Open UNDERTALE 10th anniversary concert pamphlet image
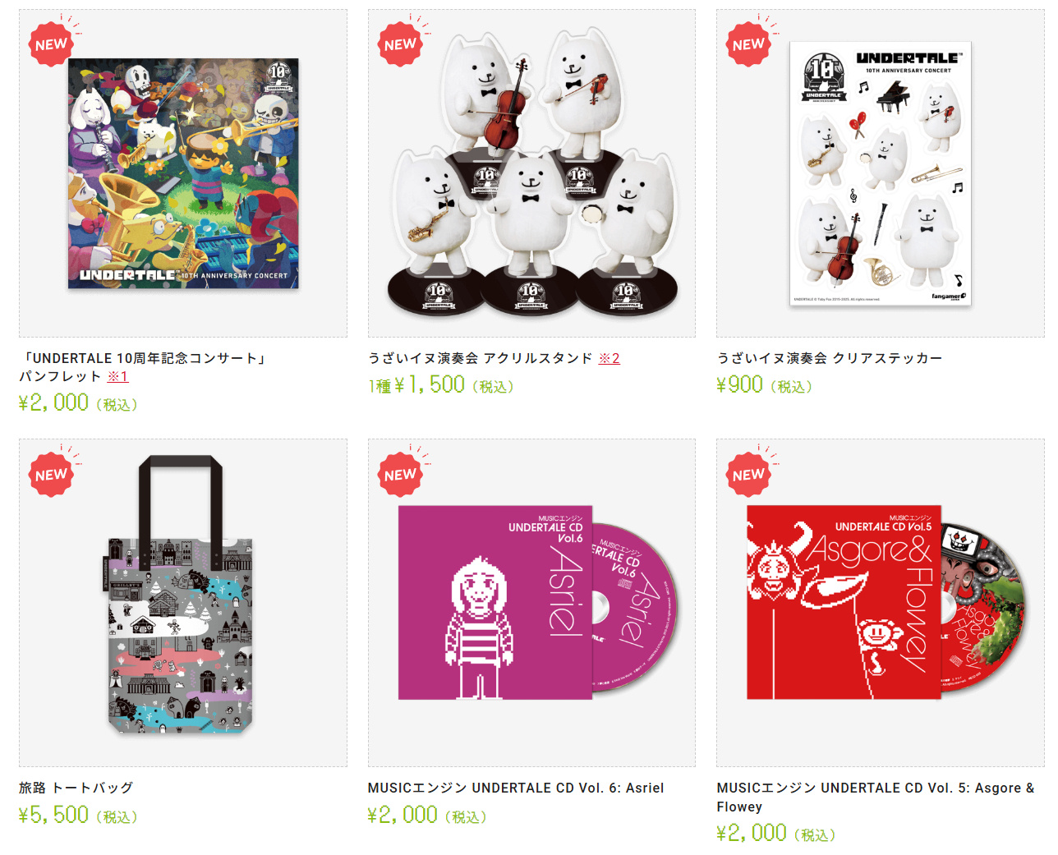The image size is (1058, 855). coord(183,173)
